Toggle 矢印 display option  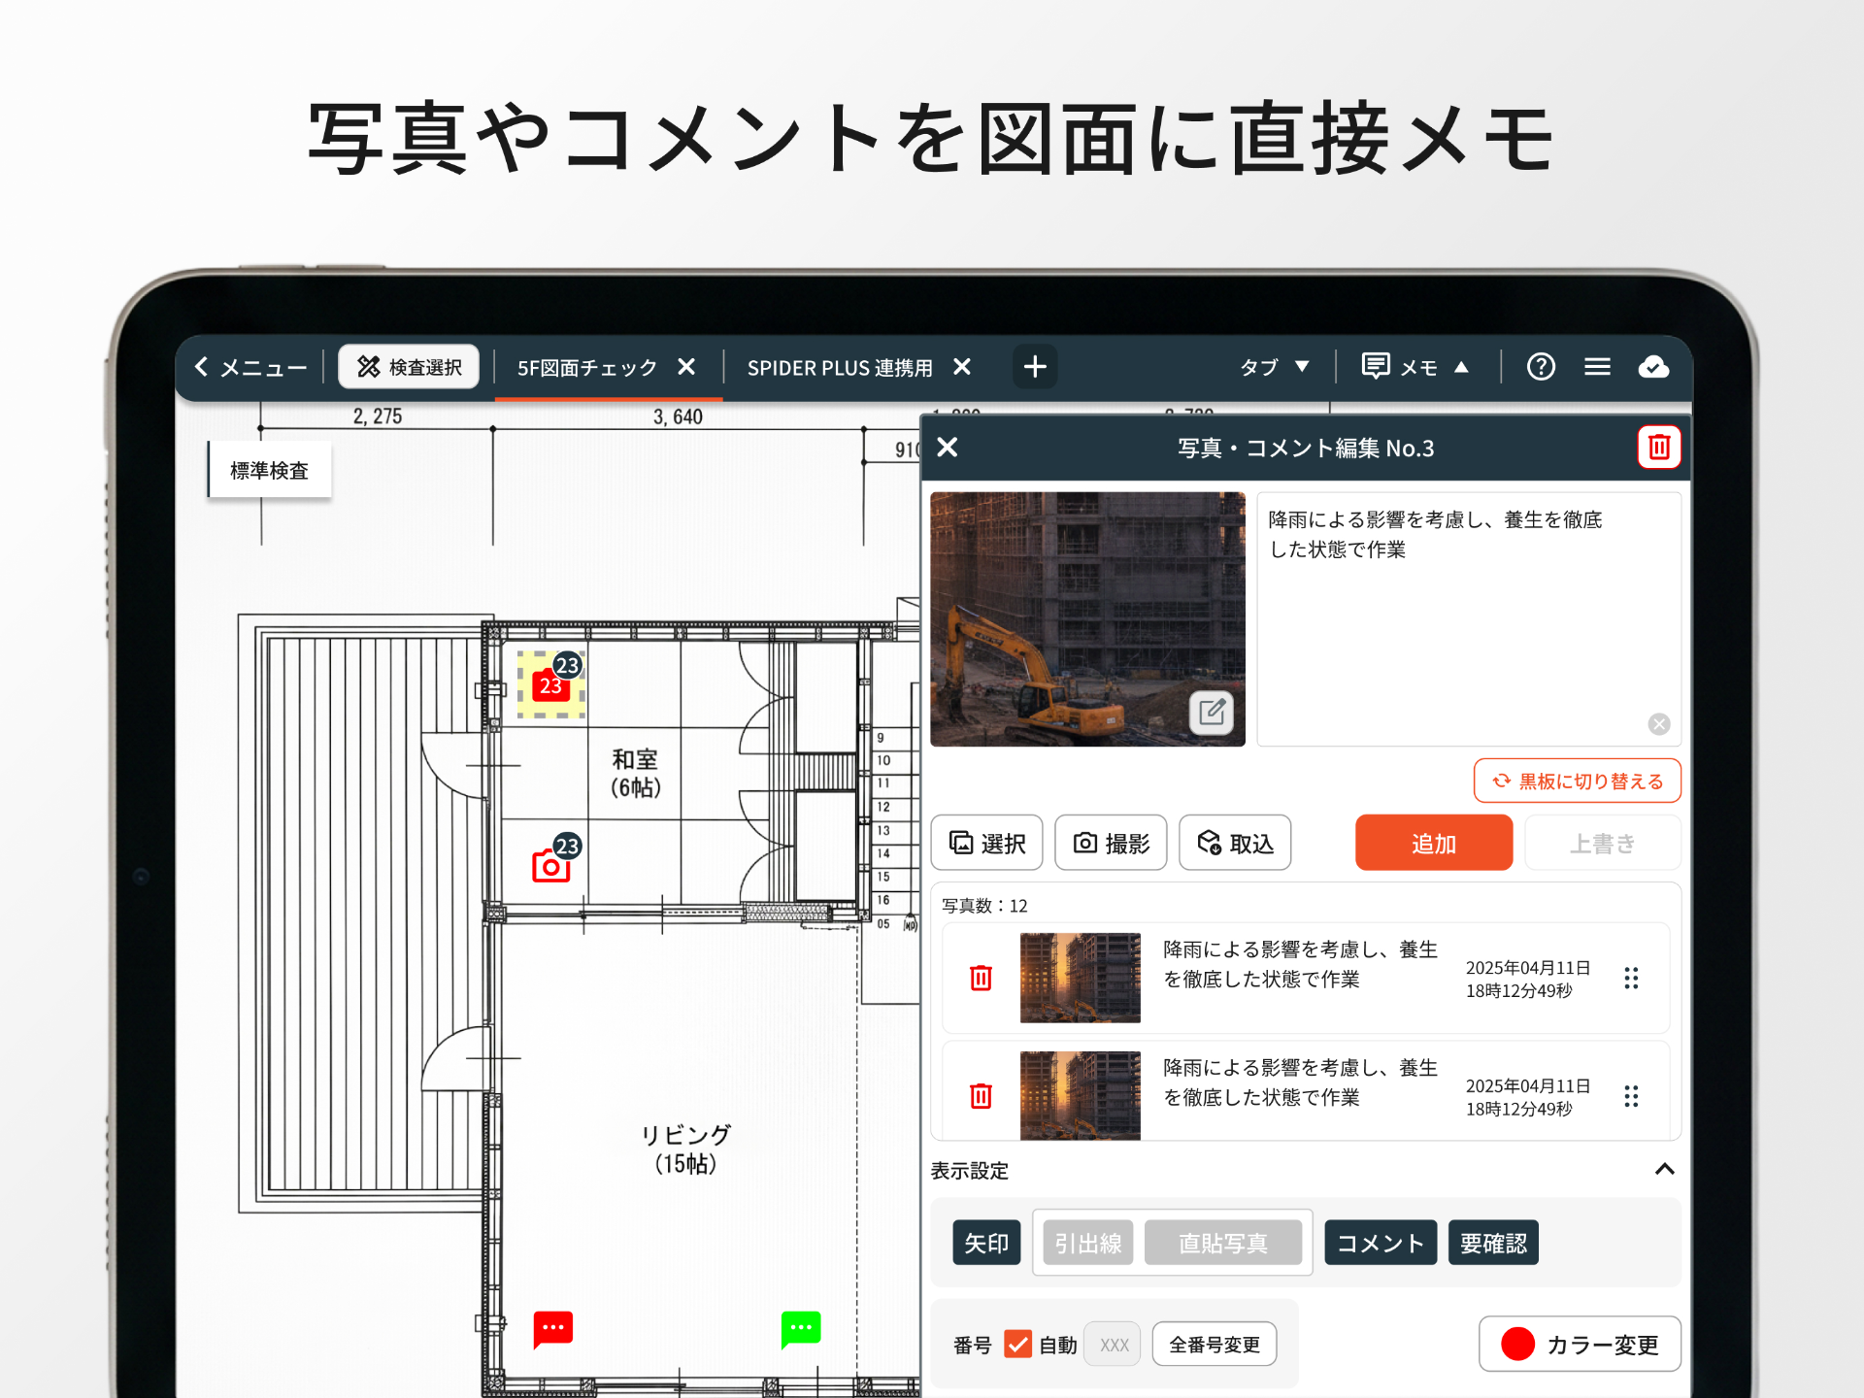pos(986,1243)
